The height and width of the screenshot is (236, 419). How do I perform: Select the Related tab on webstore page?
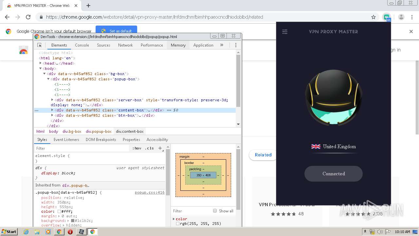(x=263, y=155)
